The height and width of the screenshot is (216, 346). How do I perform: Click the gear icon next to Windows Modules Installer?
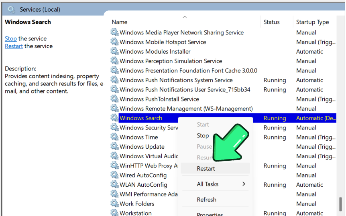[x=114, y=51]
